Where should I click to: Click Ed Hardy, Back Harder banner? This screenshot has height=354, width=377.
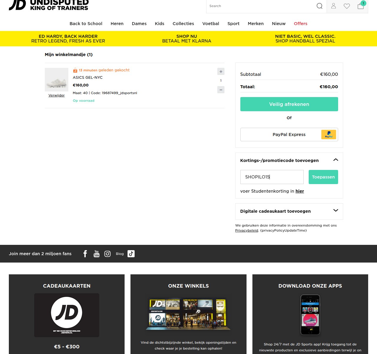(68, 39)
